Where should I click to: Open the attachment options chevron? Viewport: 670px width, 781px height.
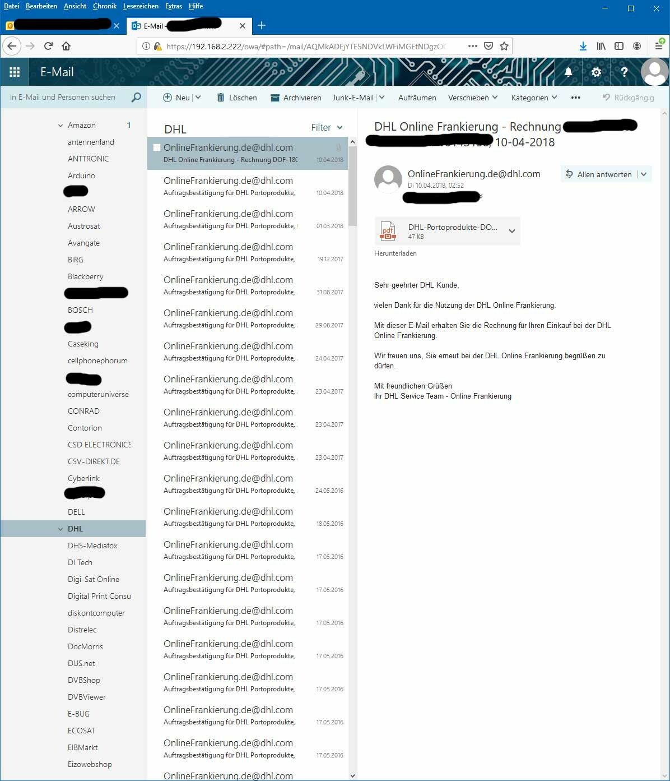pyautogui.click(x=511, y=231)
